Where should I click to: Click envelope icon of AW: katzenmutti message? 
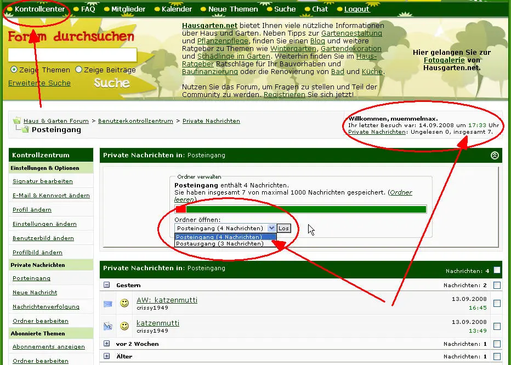tap(108, 304)
